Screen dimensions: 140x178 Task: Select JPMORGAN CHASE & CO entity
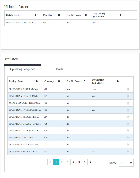20,23
